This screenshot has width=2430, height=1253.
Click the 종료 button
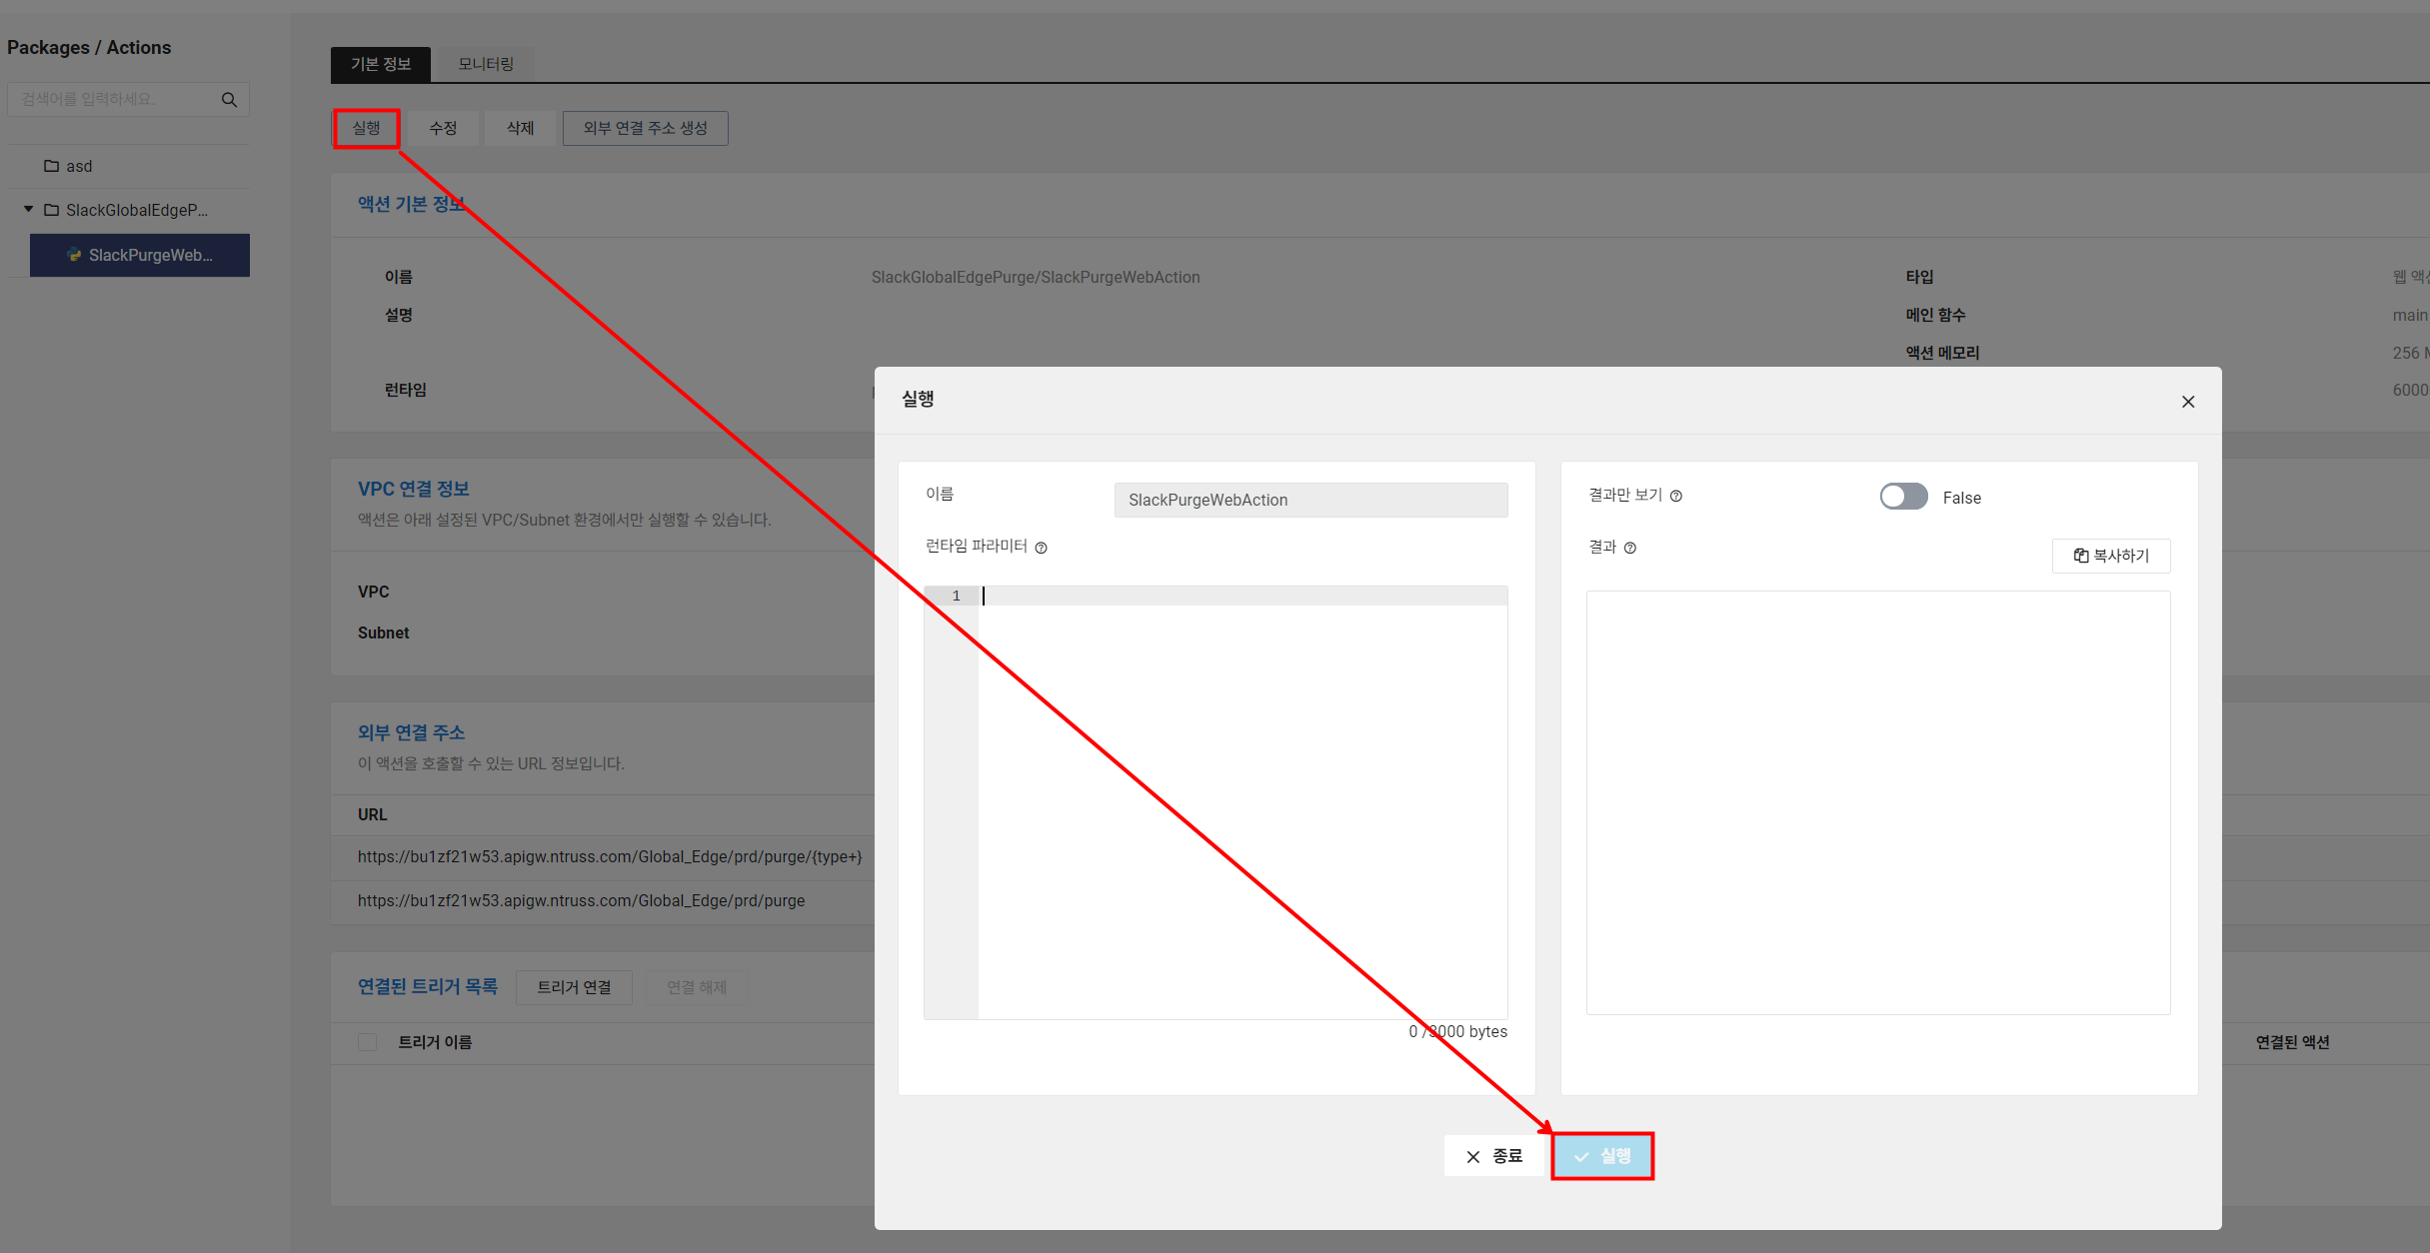point(1494,1156)
